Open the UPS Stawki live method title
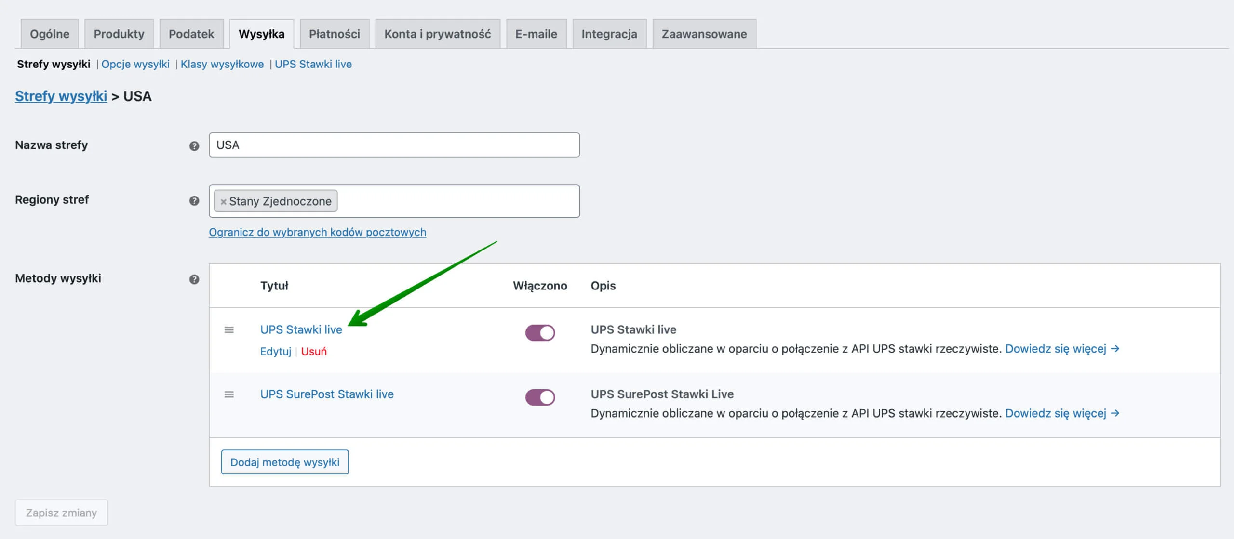 (x=301, y=329)
